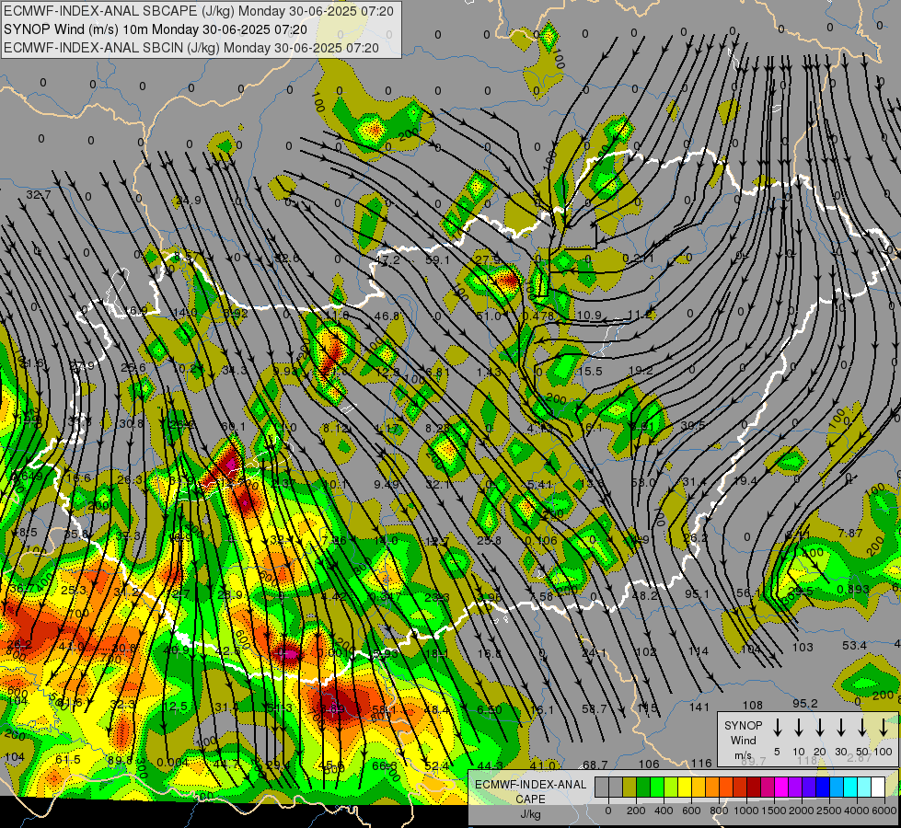Image resolution: width=901 pixels, height=828 pixels.
Task: Click the SYNOP Wind m/s legend label
Action: coord(743,740)
